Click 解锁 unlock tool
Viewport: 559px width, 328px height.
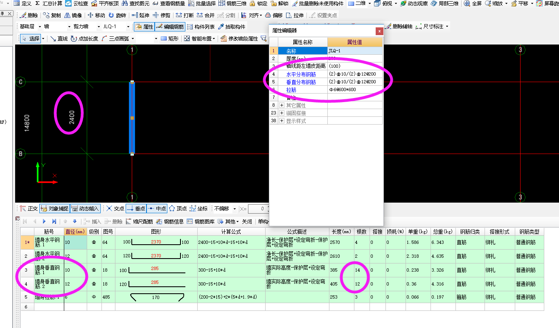click(x=279, y=3)
